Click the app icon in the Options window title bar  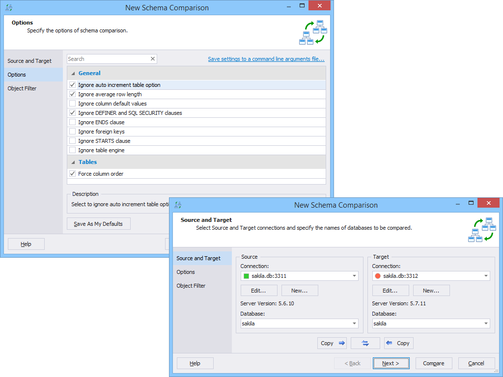pos(9,8)
